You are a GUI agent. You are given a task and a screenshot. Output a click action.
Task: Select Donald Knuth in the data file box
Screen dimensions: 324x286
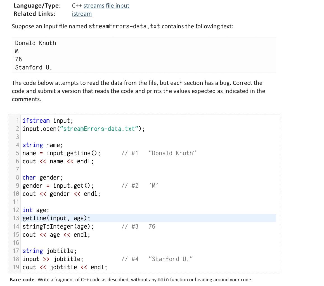coord(35,43)
